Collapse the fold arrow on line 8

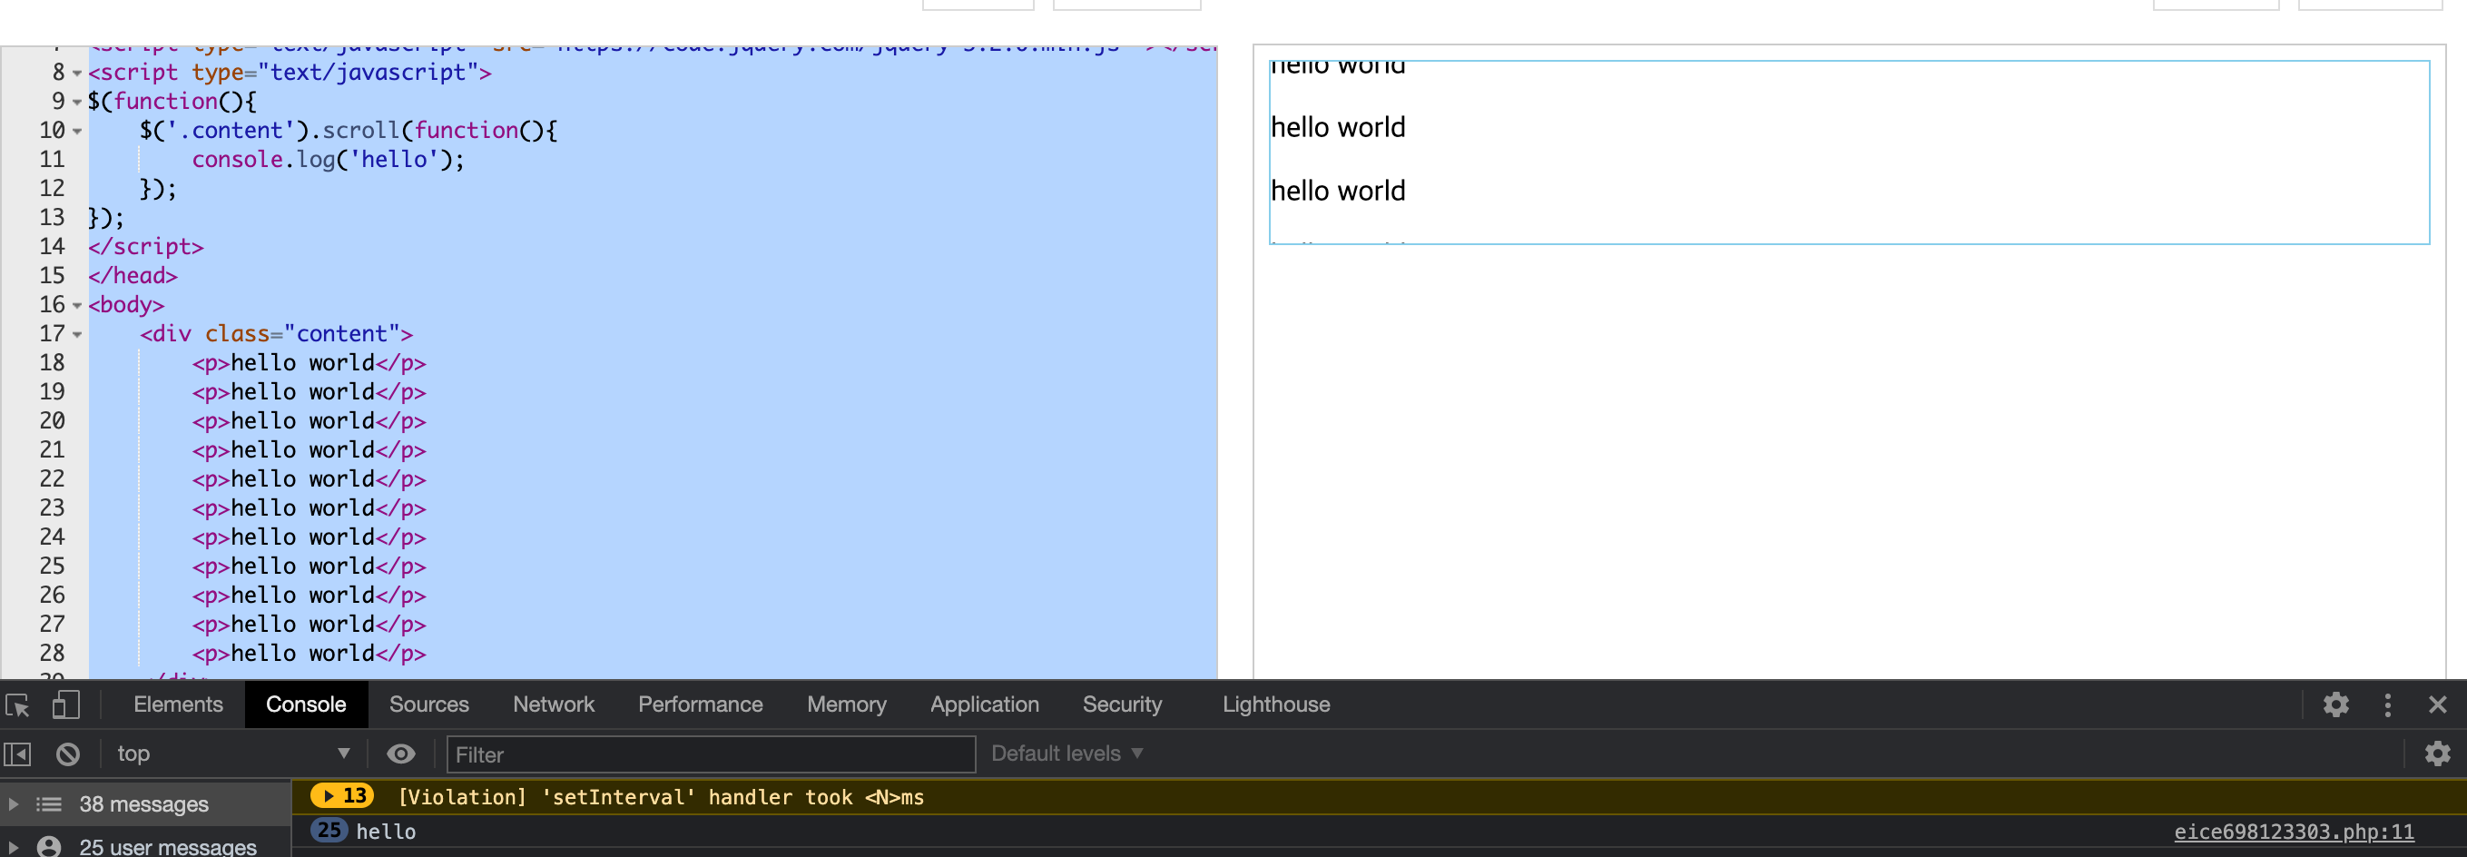coord(77,73)
